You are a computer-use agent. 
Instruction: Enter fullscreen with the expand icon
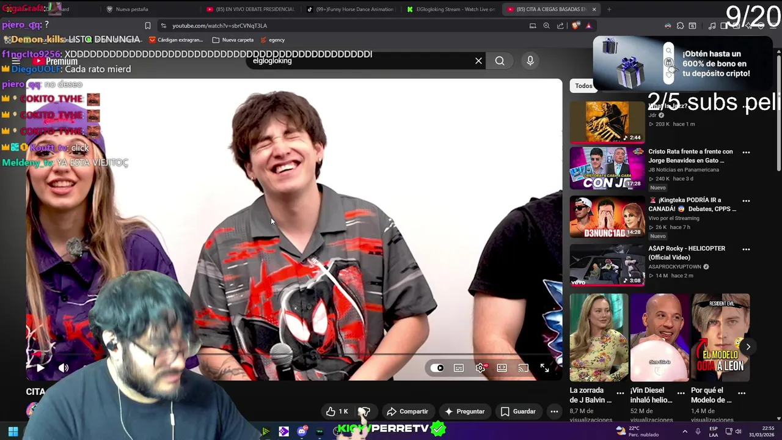click(544, 368)
